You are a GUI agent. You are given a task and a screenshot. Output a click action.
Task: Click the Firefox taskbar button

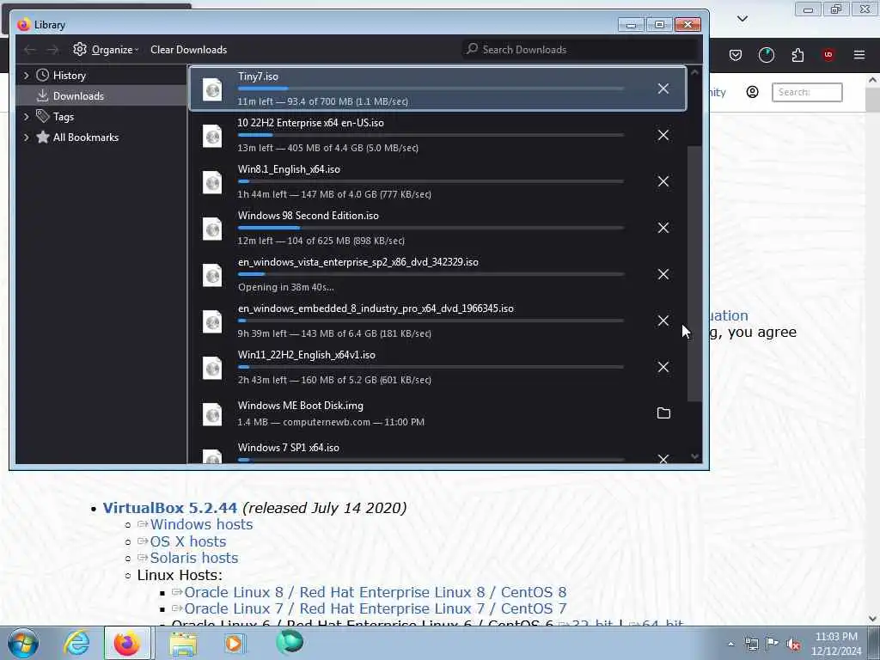[127, 643]
